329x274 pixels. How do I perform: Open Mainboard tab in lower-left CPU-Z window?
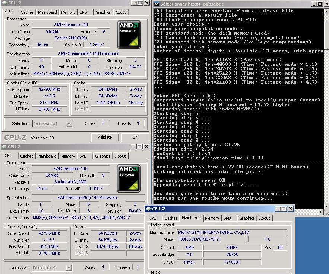(x=47, y=156)
